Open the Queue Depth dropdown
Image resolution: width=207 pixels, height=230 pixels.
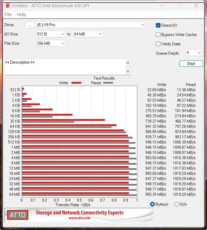pyautogui.click(x=194, y=53)
